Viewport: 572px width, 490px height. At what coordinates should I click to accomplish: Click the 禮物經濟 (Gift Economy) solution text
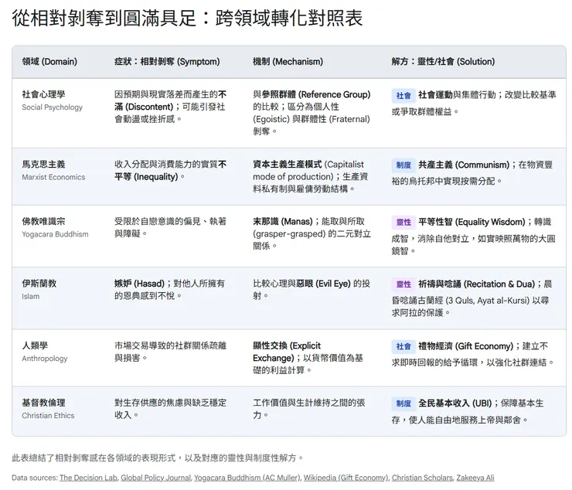coord(465,346)
